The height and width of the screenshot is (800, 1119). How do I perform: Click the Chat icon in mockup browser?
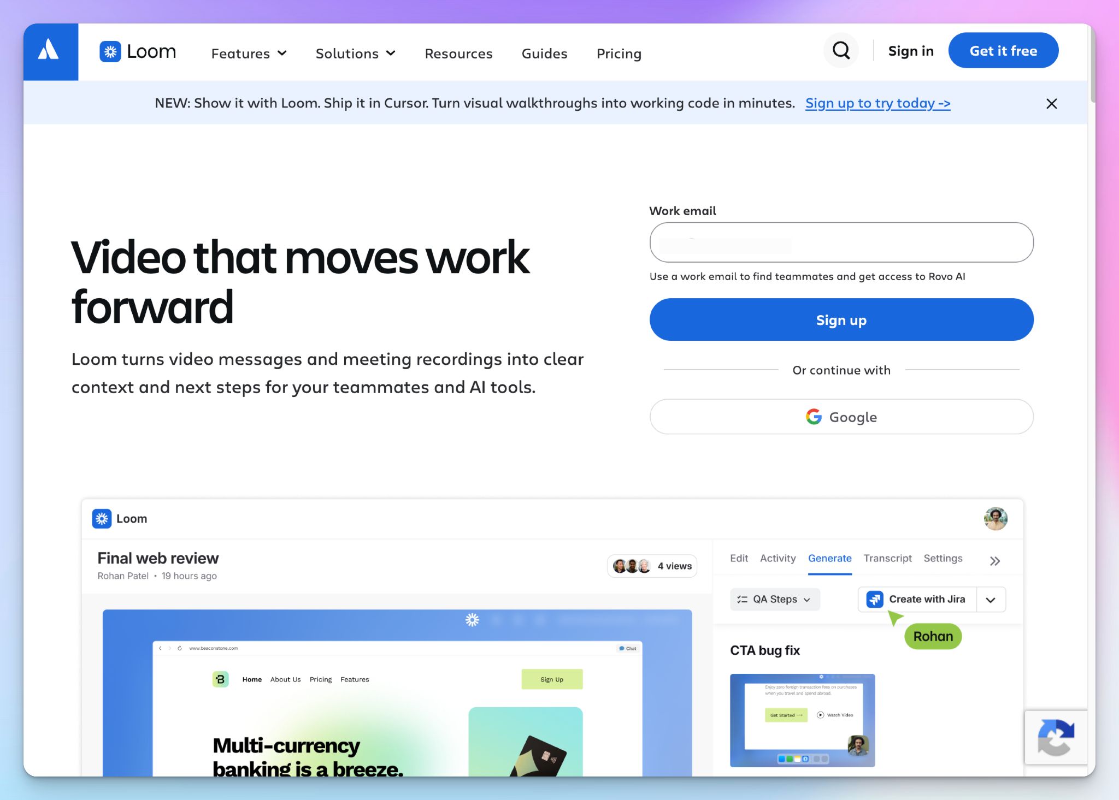(x=627, y=648)
